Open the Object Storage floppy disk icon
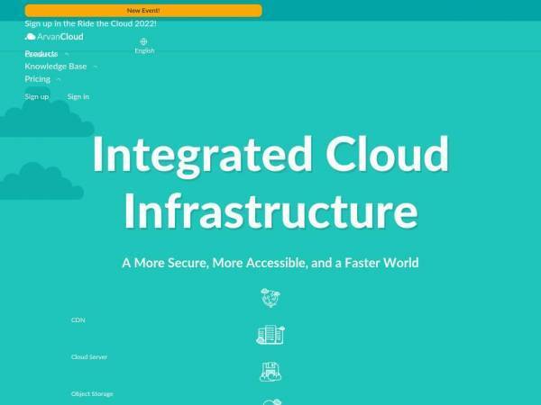Image resolution: width=541 pixels, height=405 pixels. pos(270,372)
